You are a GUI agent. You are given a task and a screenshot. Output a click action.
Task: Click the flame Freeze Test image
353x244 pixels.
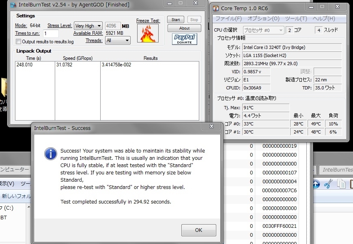pos(148,33)
